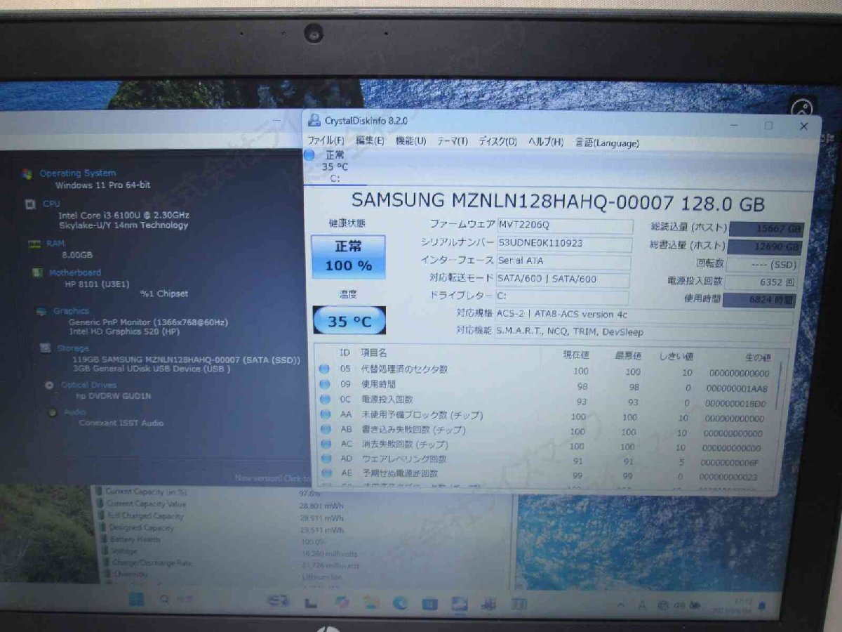842x632 pixels.
Task: Open the Audio link in Speccy
Action: point(75,412)
